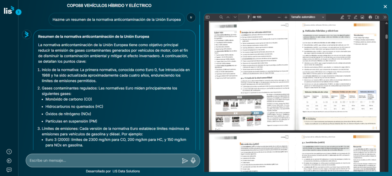Send the message with paper plane button
The image size is (392, 176).
point(185,161)
